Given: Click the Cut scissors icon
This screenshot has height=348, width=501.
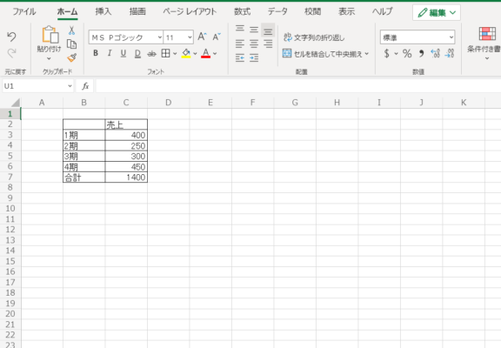Looking at the screenshot, I should pos(71,30).
